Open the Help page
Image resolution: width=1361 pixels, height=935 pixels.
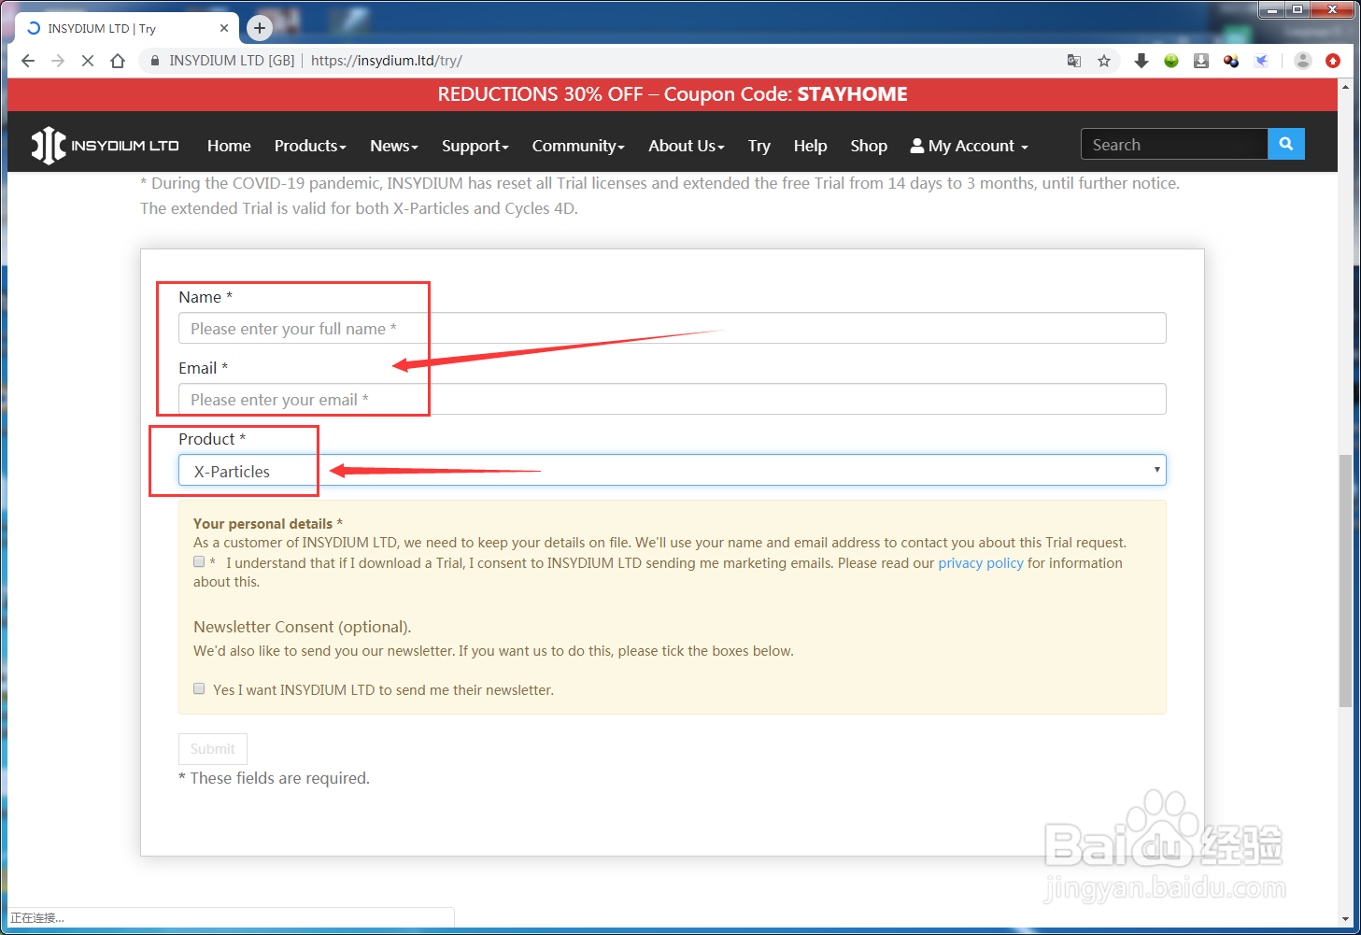pos(811,146)
